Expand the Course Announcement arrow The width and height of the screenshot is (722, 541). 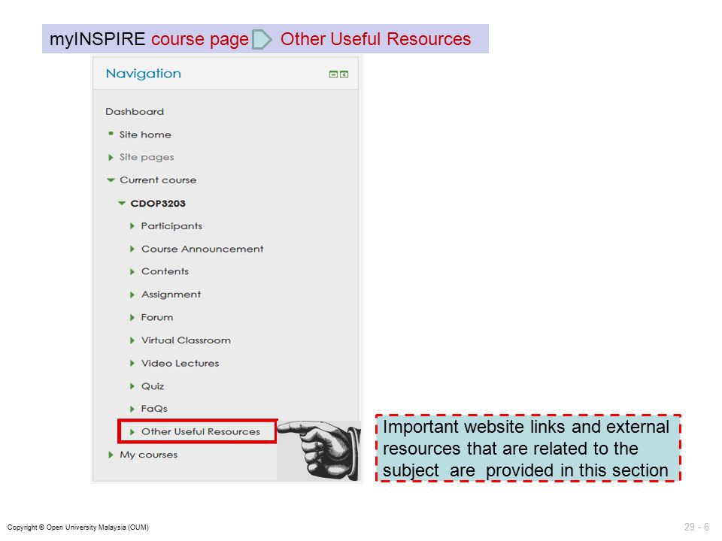[132, 249]
